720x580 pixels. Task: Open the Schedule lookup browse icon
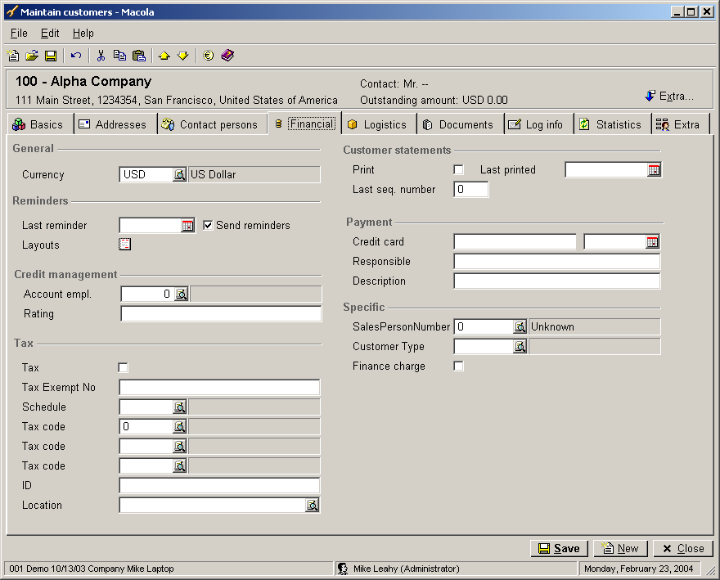[179, 407]
